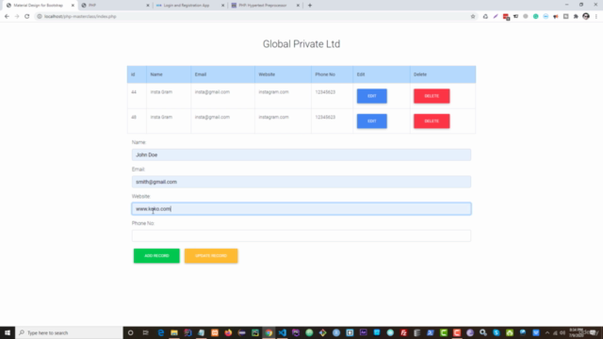Focus the Email field with smith@gmail.com
The height and width of the screenshot is (339, 603).
click(301, 182)
